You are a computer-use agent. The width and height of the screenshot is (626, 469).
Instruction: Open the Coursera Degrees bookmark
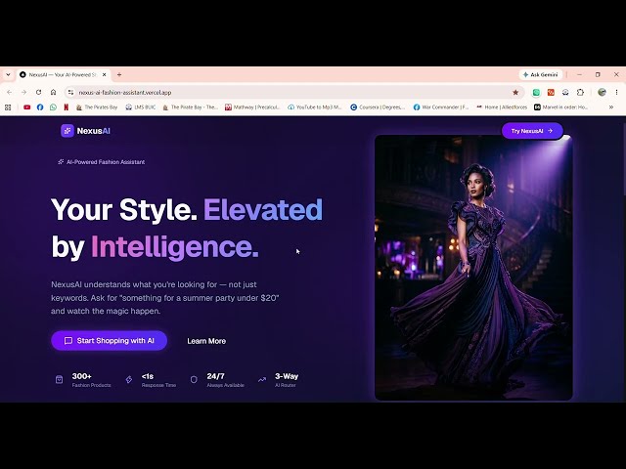tap(378, 107)
